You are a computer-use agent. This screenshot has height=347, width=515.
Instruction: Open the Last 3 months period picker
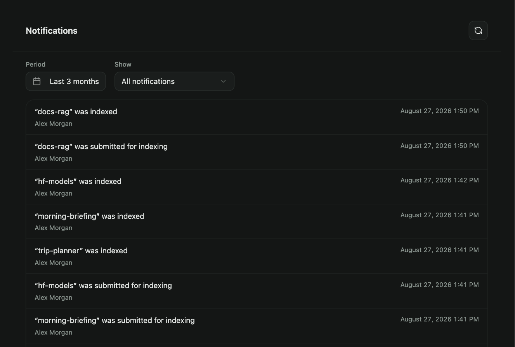(66, 81)
